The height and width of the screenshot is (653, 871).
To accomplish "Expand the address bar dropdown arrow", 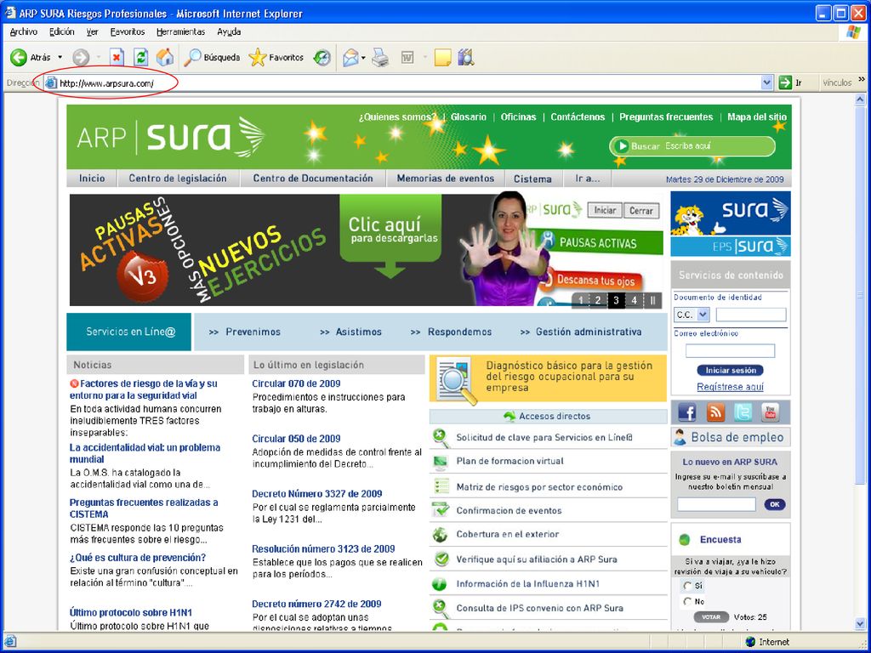I will [766, 82].
